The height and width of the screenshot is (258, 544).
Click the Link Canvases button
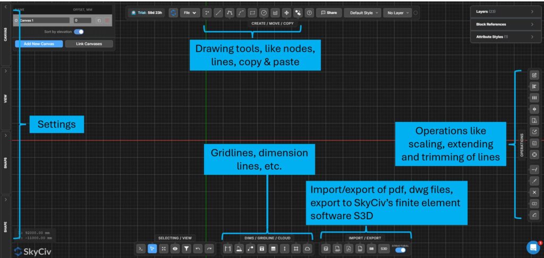[89, 44]
